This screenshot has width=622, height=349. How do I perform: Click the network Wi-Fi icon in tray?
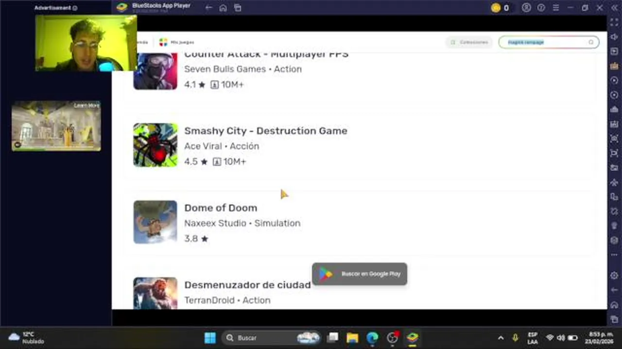point(550,338)
